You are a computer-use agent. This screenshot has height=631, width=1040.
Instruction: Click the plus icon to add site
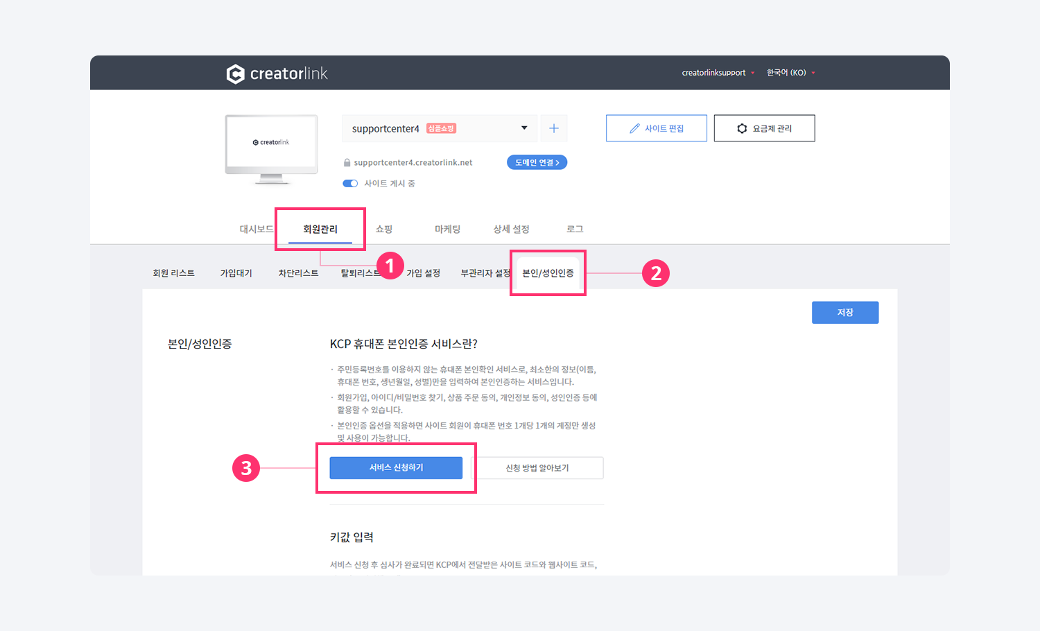[554, 128]
